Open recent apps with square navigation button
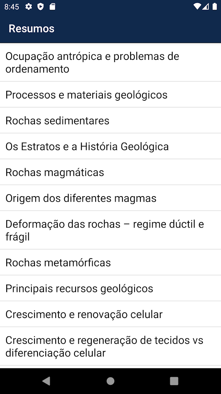This screenshot has width=221, height=394. click(x=174, y=381)
